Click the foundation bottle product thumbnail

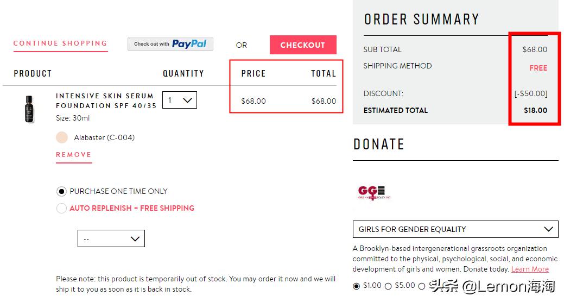pos(28,109)
